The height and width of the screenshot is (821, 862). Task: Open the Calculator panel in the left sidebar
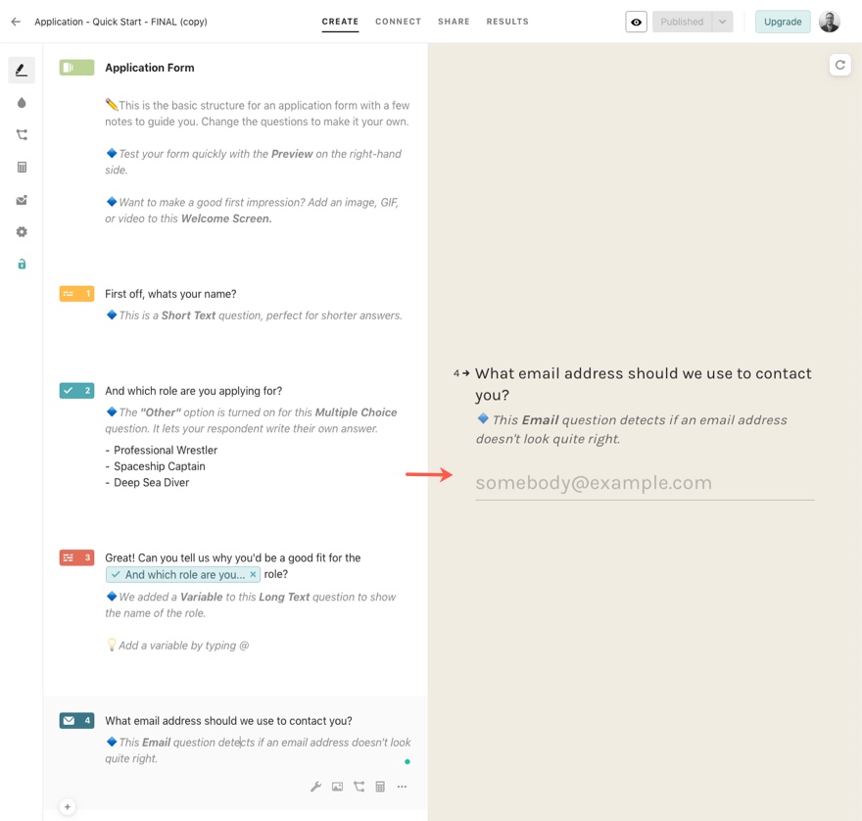[22, 168]
